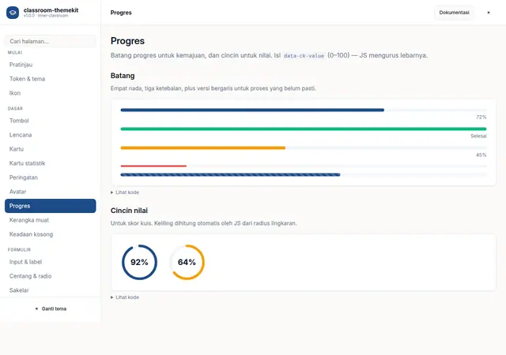This screenshot has width=506, height=355.
Task: Select the active Progres sidebar item
Action: pyautogui.click(x=51, y=206)
